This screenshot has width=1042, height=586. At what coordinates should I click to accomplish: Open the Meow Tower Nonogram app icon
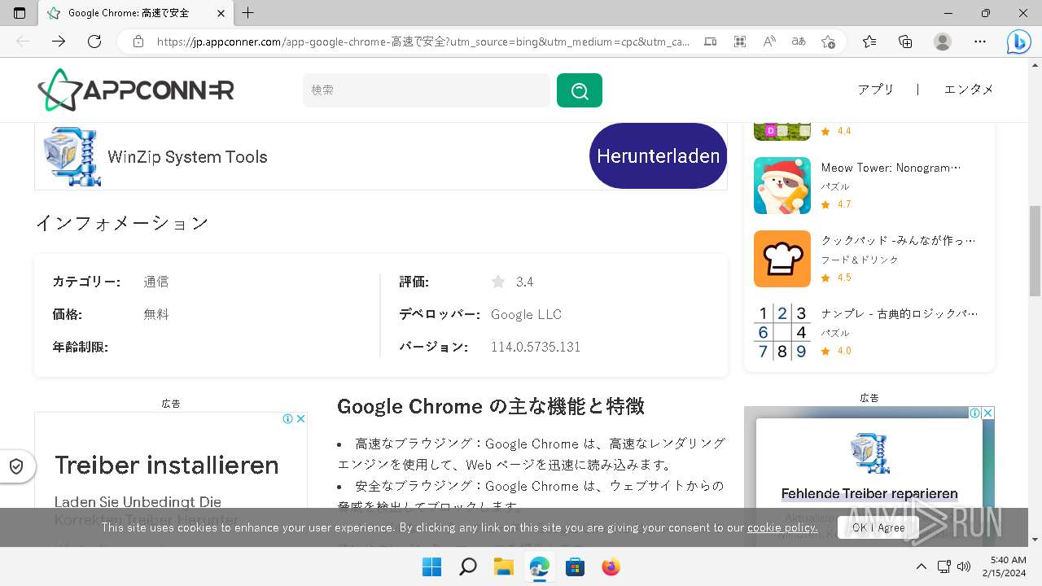[x=782, y=186]
